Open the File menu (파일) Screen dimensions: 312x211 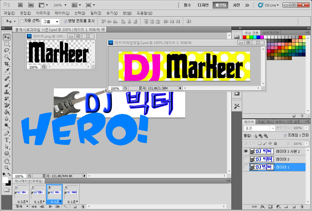coord(9,13)
